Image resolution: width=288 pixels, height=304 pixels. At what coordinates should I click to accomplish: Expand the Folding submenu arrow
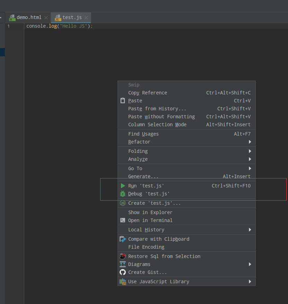[x=250, y=151]
